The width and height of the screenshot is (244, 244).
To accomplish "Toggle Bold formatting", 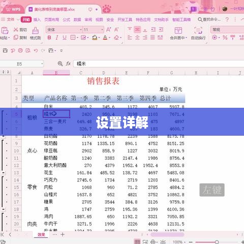I will click(x=49, y=38).
